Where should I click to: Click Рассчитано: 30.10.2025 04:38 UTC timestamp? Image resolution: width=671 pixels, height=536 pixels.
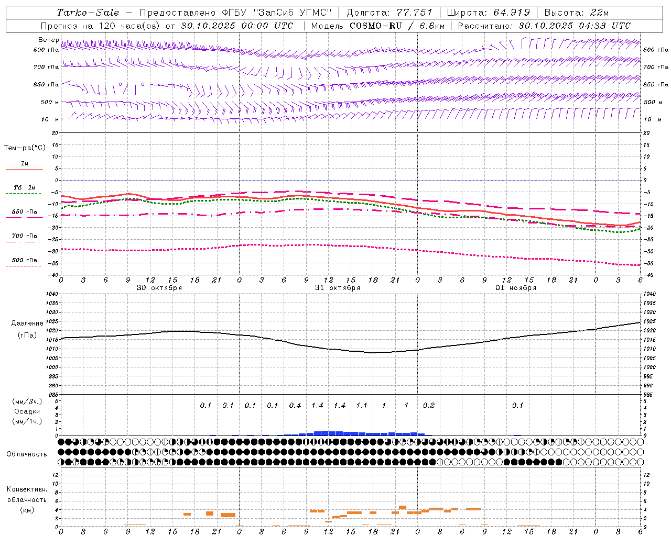(x=544, y=26)
